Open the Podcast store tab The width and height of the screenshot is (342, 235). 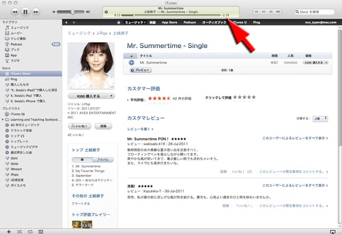190,22
